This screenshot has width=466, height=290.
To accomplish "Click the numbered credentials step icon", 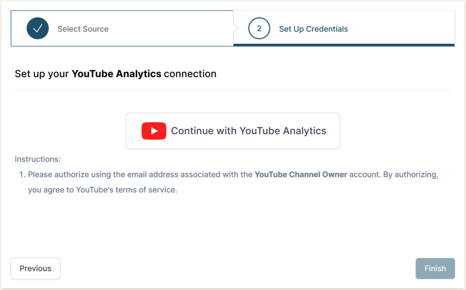I will point(259,28).
